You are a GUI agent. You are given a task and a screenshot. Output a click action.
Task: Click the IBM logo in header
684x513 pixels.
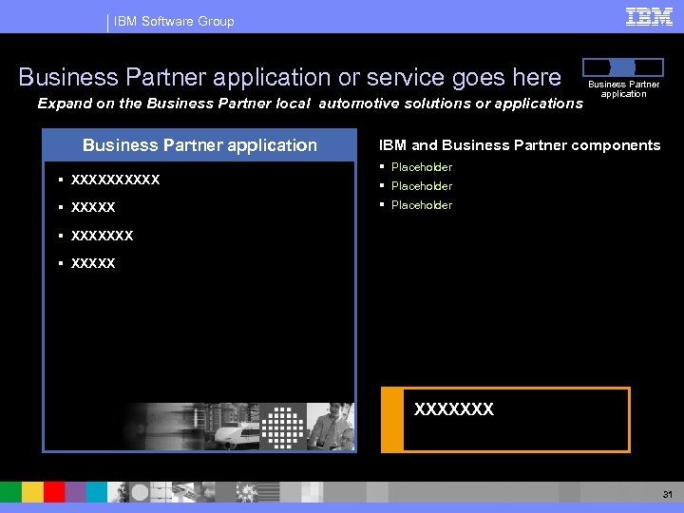[649, 17]
